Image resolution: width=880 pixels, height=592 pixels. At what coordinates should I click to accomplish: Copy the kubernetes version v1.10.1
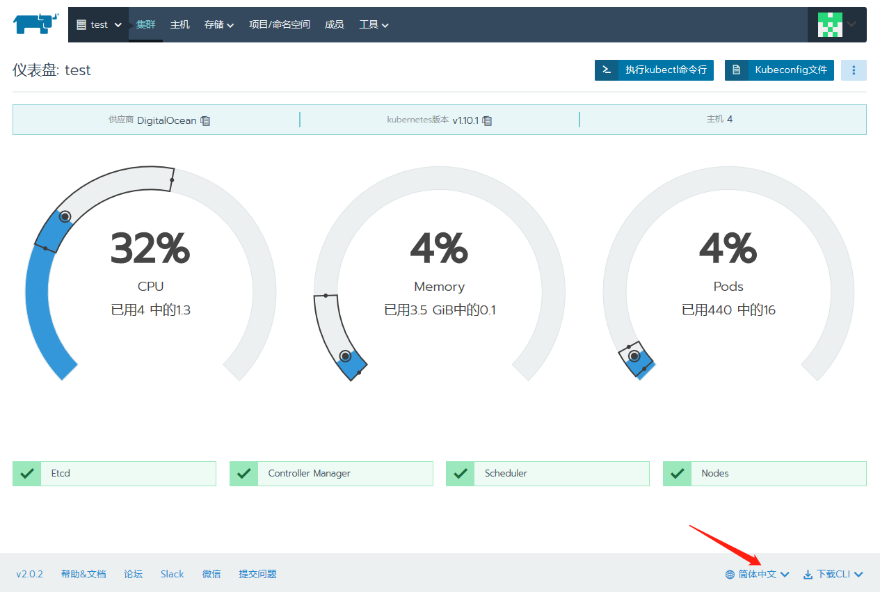[x=487, y=120]
